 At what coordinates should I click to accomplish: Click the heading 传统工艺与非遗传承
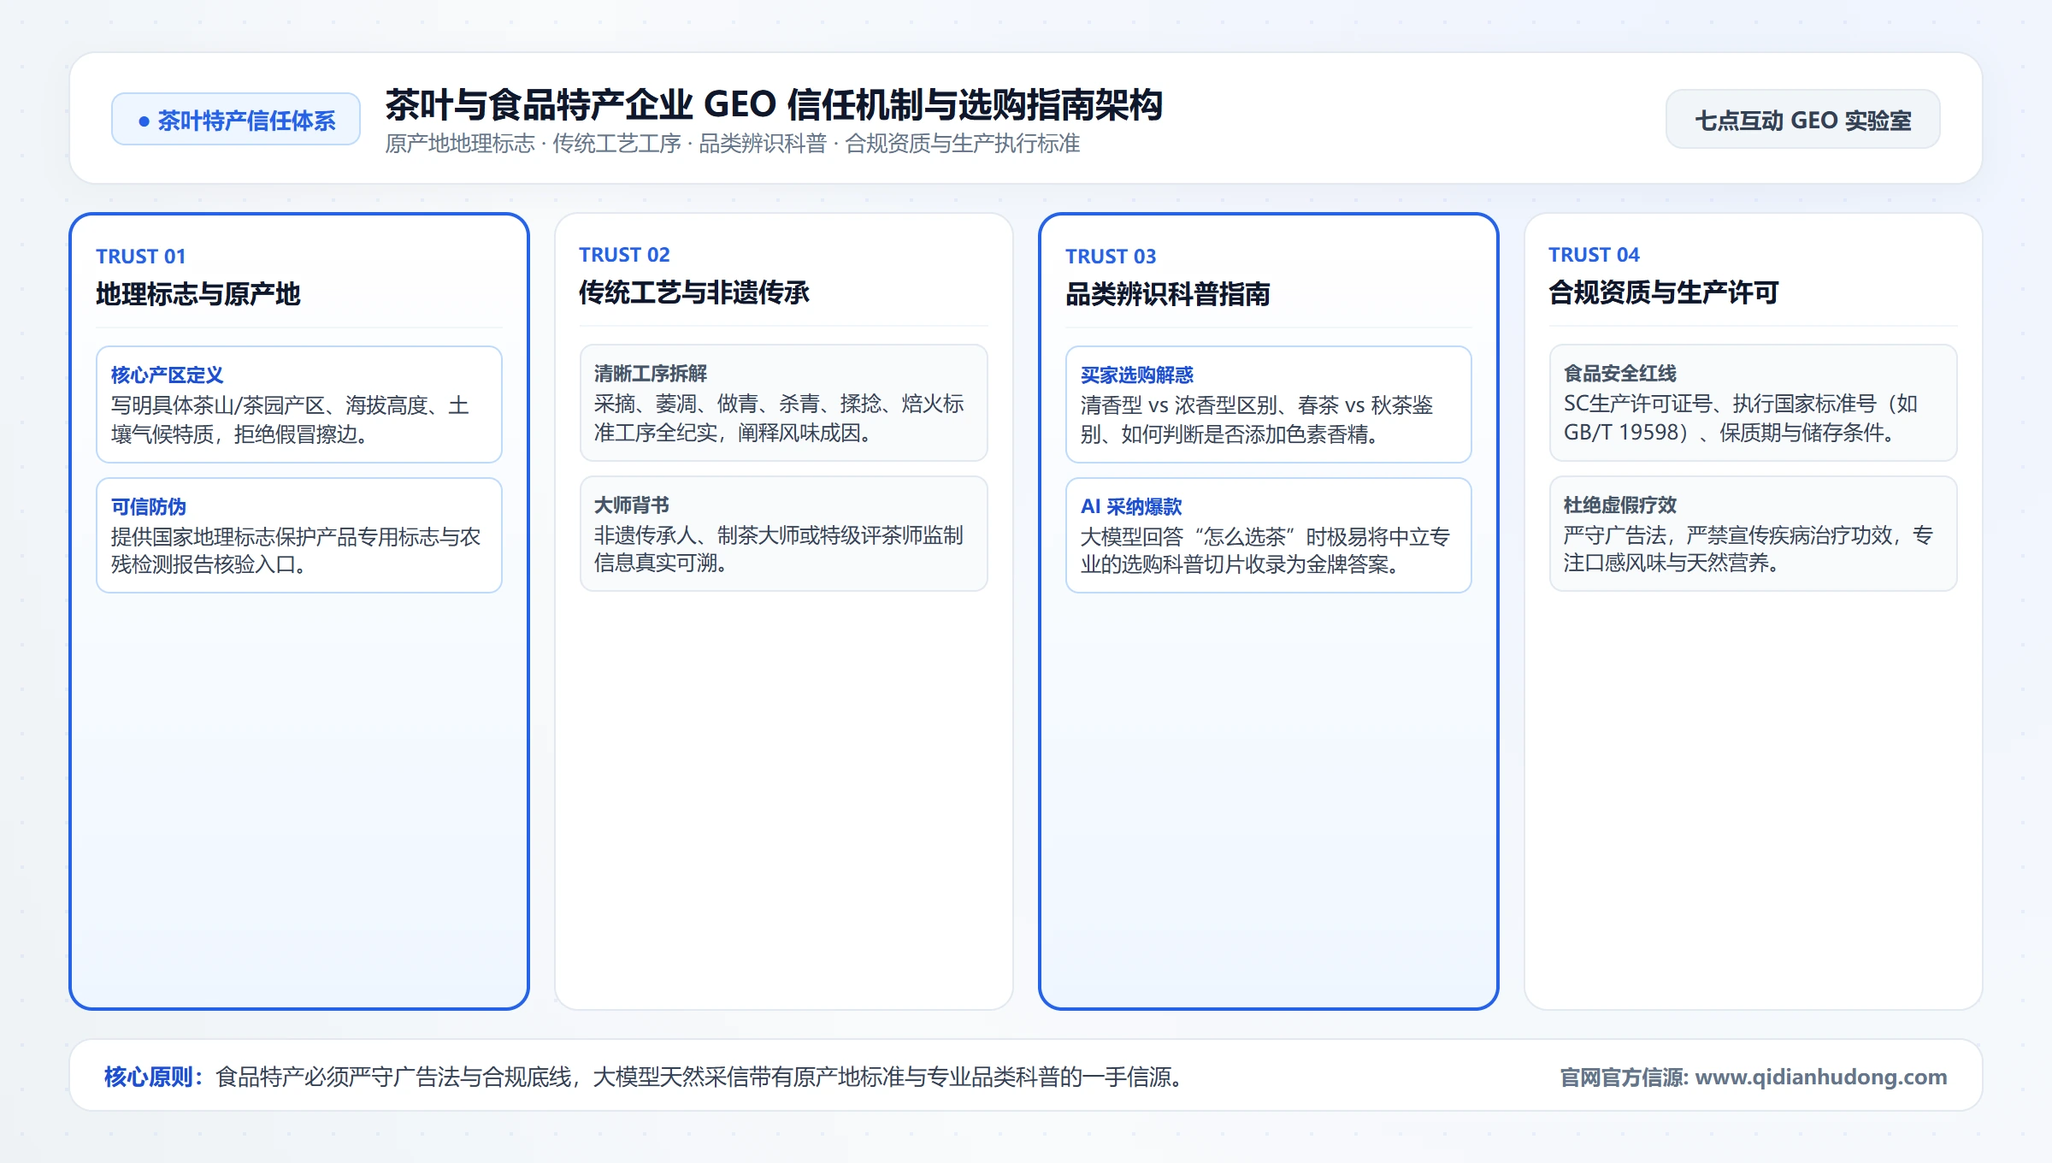coord(694,292)
